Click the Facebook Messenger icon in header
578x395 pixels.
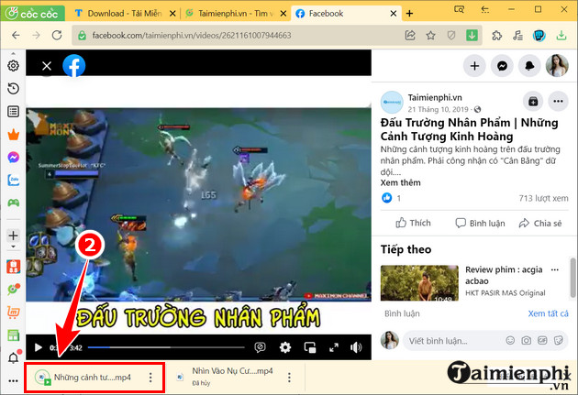coord(503,66)
